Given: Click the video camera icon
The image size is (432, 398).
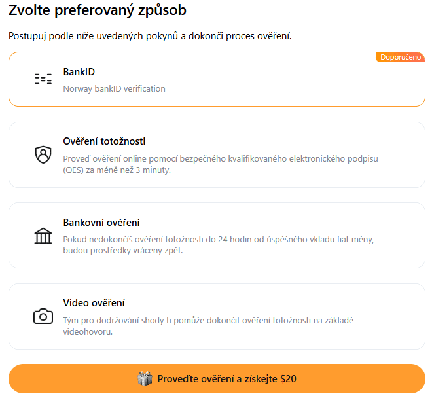Looking at the screenshot, I should 43,317.
